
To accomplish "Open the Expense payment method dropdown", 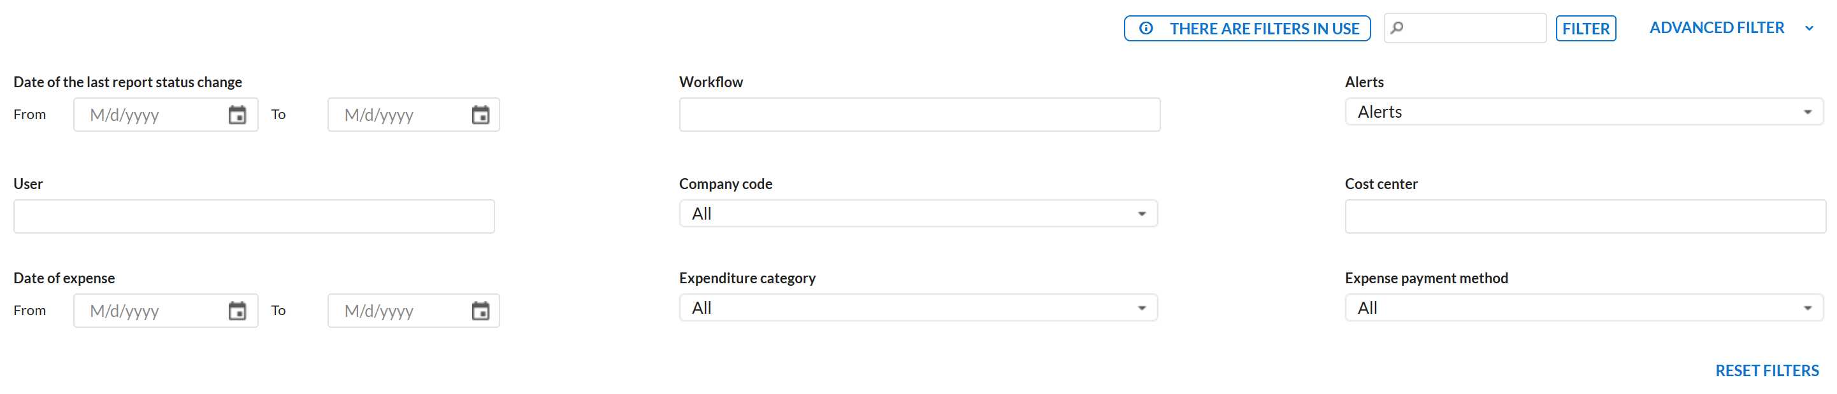I will click(1583, 308).
